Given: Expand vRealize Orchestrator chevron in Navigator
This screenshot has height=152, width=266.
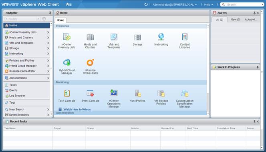Looking at the screenshot, I should [48, 71].
